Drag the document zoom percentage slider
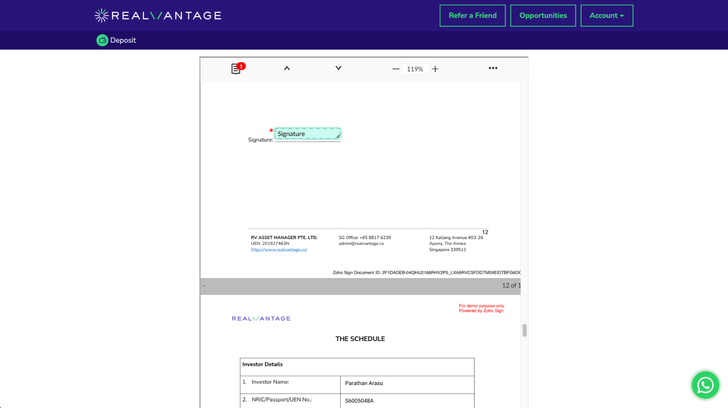Screen dimensions: 728x408 pyautogui.click(x=415, y=68)
